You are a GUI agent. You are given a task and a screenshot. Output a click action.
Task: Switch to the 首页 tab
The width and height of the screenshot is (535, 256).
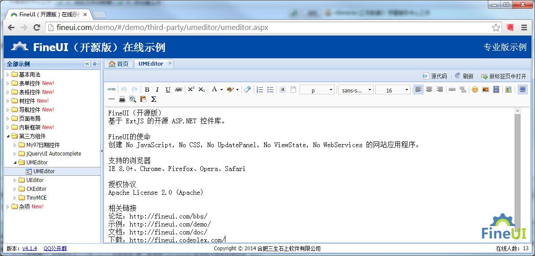pos(119,64)
